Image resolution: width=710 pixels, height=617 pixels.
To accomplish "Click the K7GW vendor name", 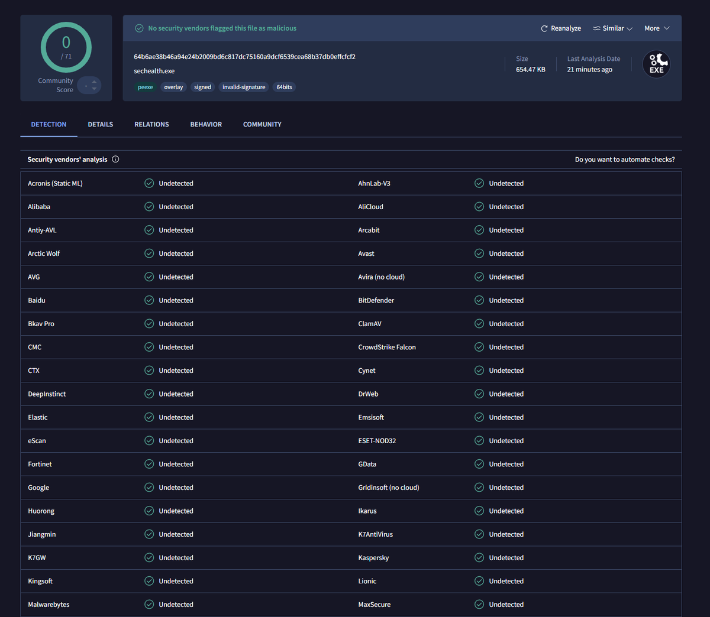I will click(37, 558).
